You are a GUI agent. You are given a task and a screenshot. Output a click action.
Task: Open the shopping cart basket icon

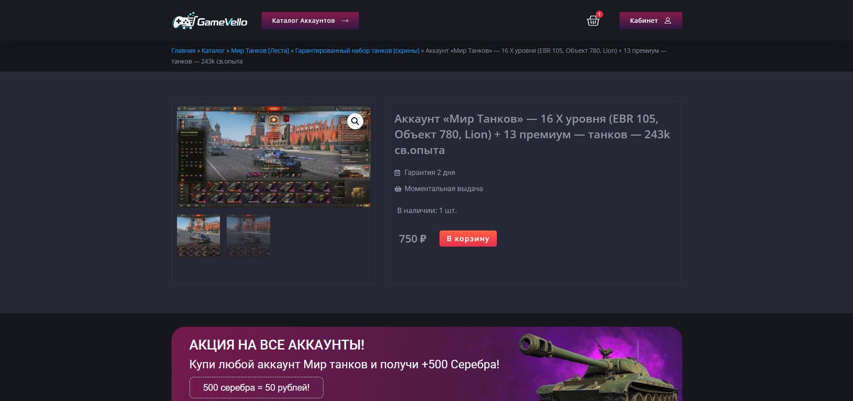click(593, 21)
